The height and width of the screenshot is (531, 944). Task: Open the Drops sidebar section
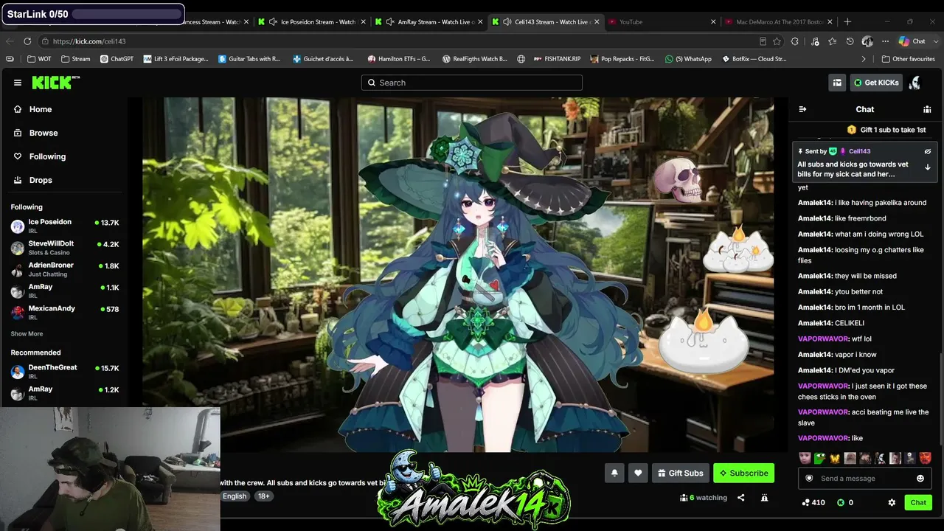41,180
